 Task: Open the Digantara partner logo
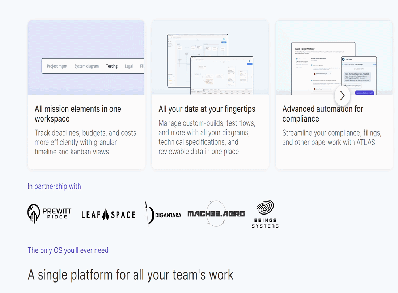(163, 213)
